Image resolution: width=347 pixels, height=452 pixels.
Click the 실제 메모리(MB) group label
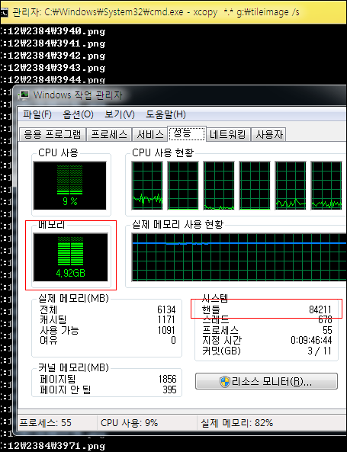coord(73,298)
